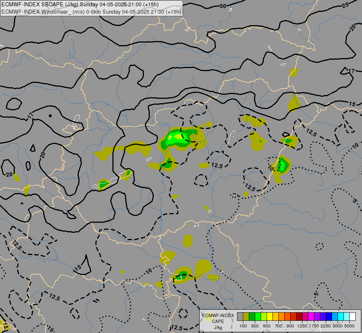Select the gray swatch in the CAPE legend
This screenshot has height=333, width=362.
pos(240,316)
